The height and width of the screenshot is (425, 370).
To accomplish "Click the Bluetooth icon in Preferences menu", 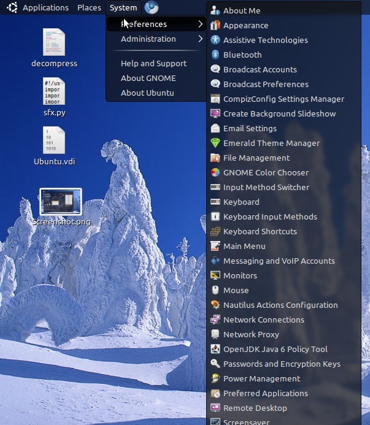I will pyautogui.click(x=215, y=55).
